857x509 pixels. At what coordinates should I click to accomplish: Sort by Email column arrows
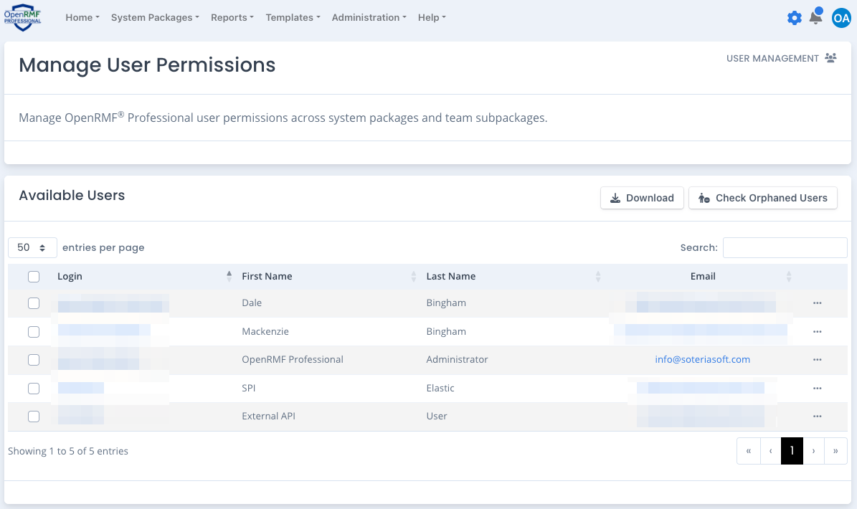789,276
